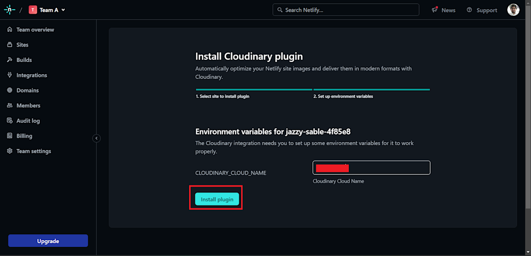The height and width of the screenshot is (256, 531).
Task: Open the News megaphone icon
Action: [x=435, y=10]
